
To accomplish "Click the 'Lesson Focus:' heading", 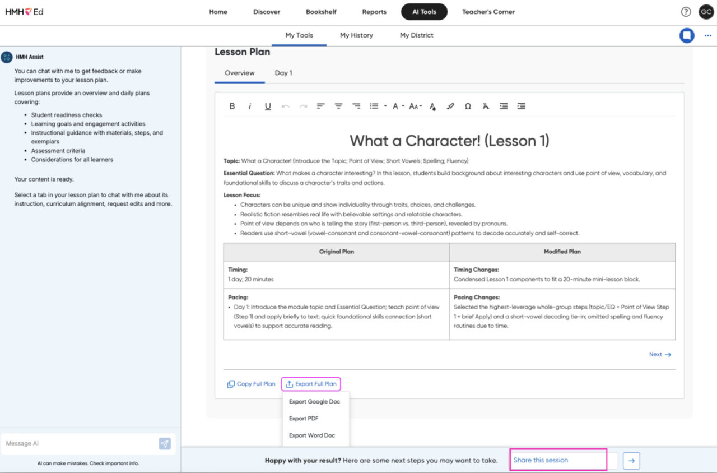I will pos(241,195).
